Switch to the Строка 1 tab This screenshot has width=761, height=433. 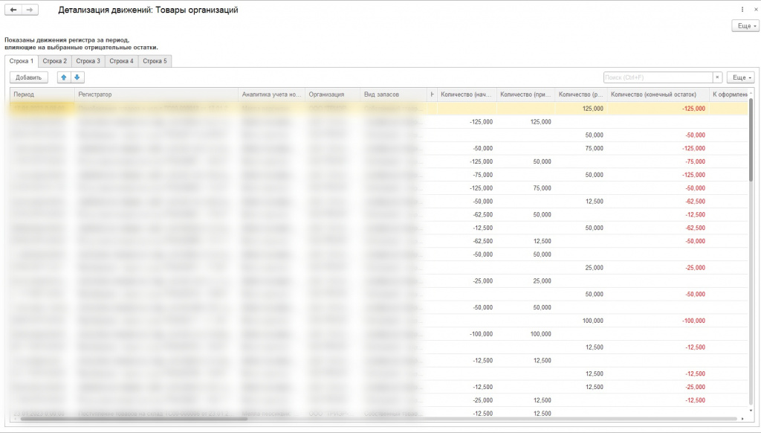[22, 61]
